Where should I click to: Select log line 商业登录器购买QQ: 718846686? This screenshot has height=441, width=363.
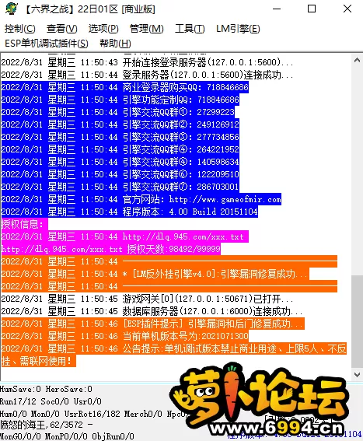pyautogui.click(x=125, y=87)
